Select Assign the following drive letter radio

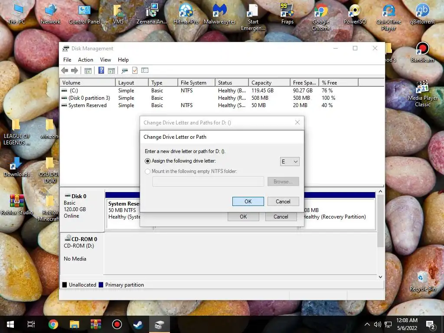[x=147, y=161]
